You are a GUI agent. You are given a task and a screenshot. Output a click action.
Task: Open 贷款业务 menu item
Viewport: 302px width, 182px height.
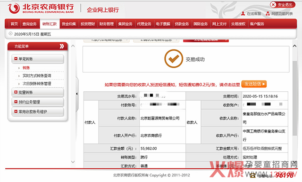point(182,24)
